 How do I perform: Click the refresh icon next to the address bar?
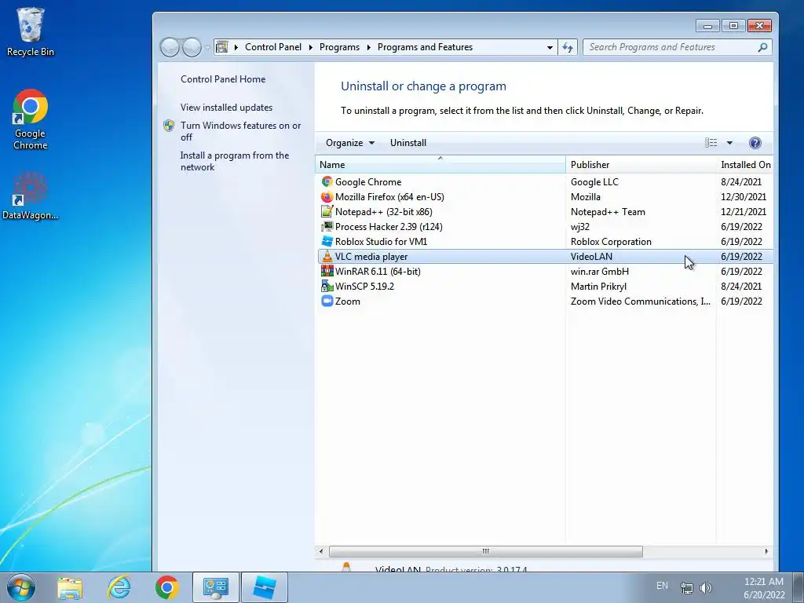click(568, 47)
